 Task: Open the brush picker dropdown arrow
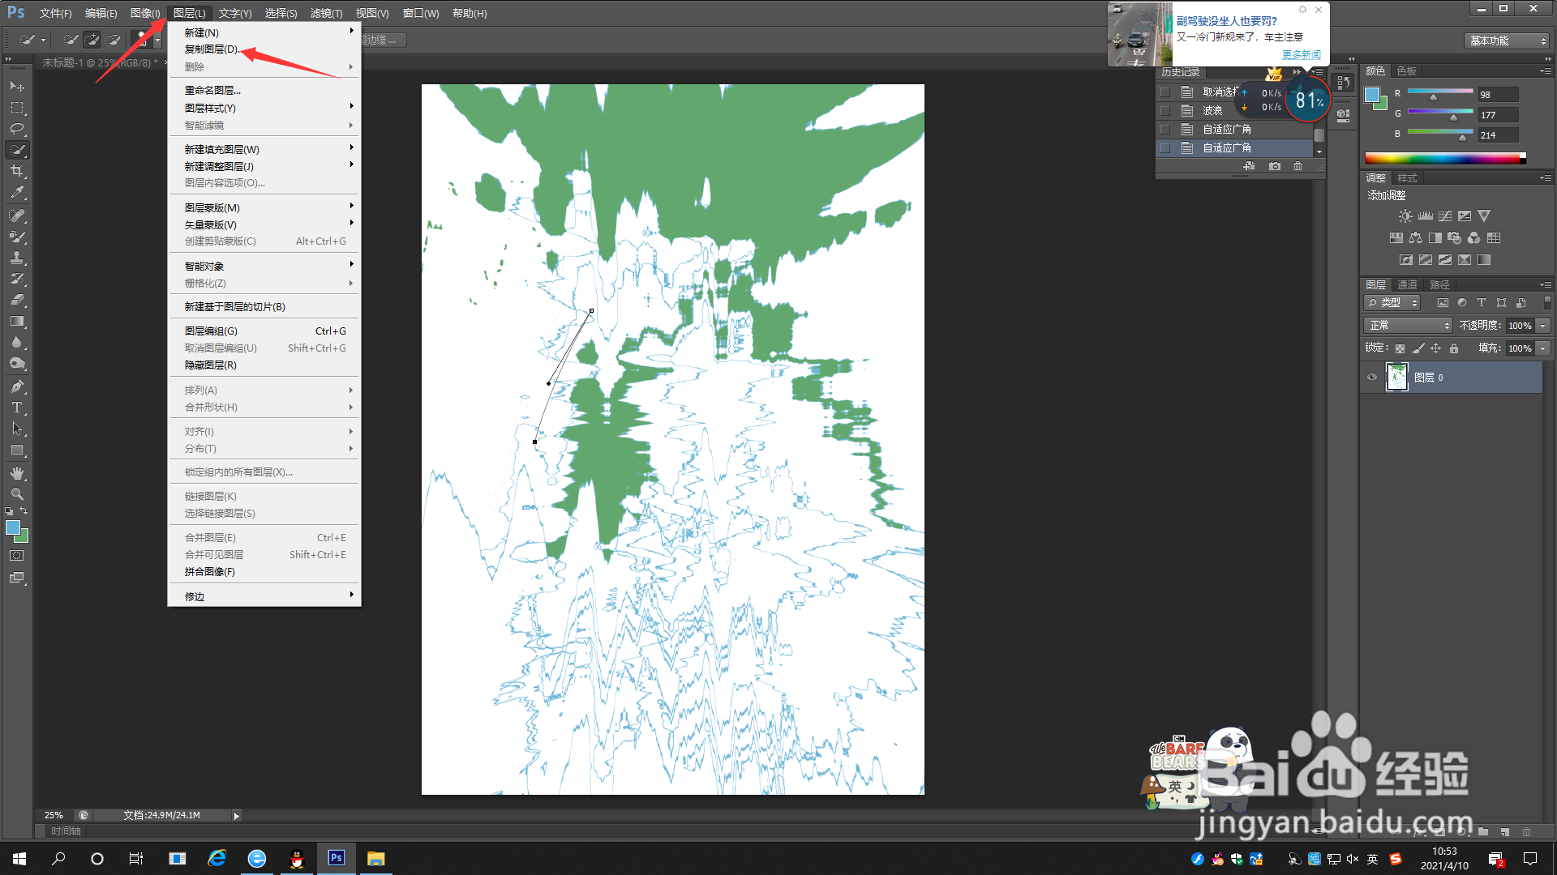tap(157, 40)
